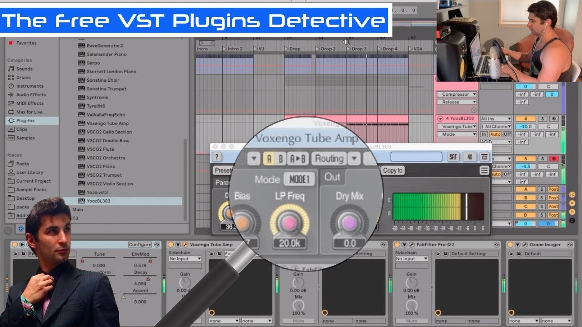Open the Compressor device chooser dropdown
The height and width of the screenshot is (327, 582).
coord(457,94)
